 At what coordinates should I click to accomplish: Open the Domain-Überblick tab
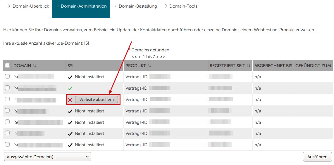point(29,6)
